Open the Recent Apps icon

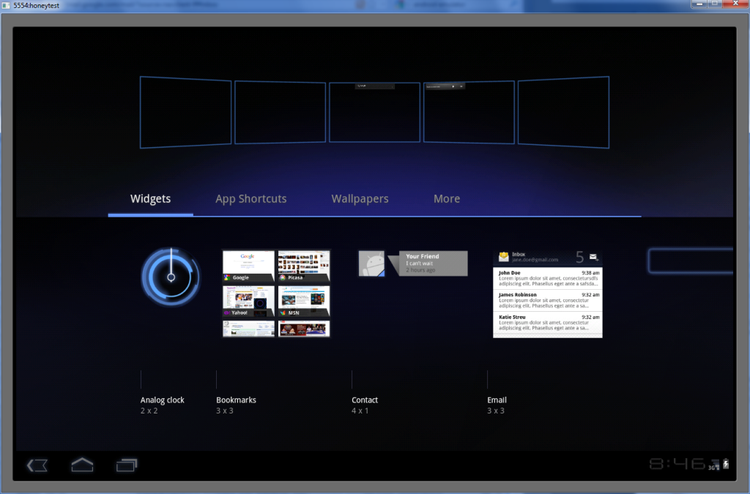coord(126,465)
